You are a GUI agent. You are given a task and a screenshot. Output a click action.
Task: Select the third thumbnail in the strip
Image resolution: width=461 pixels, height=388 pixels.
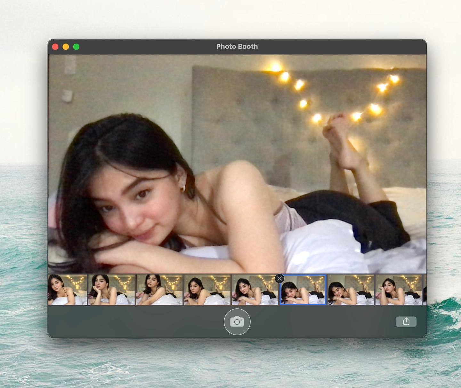pos(159,290)
